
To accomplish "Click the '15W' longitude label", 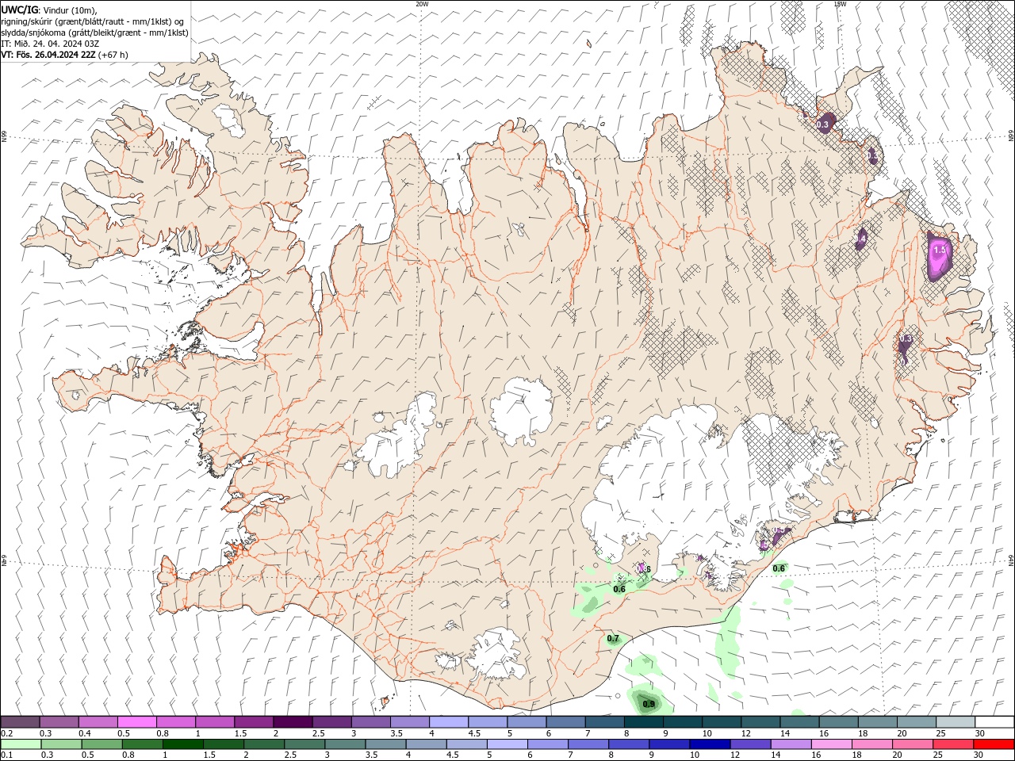I will (x=840, y=4).
